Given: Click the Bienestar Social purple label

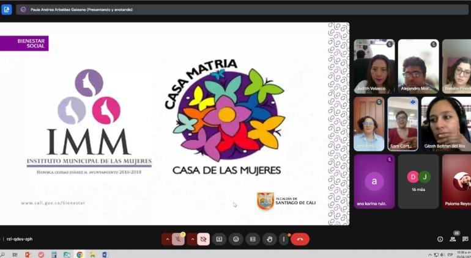Looking at the screenshot, I should 24,43.
